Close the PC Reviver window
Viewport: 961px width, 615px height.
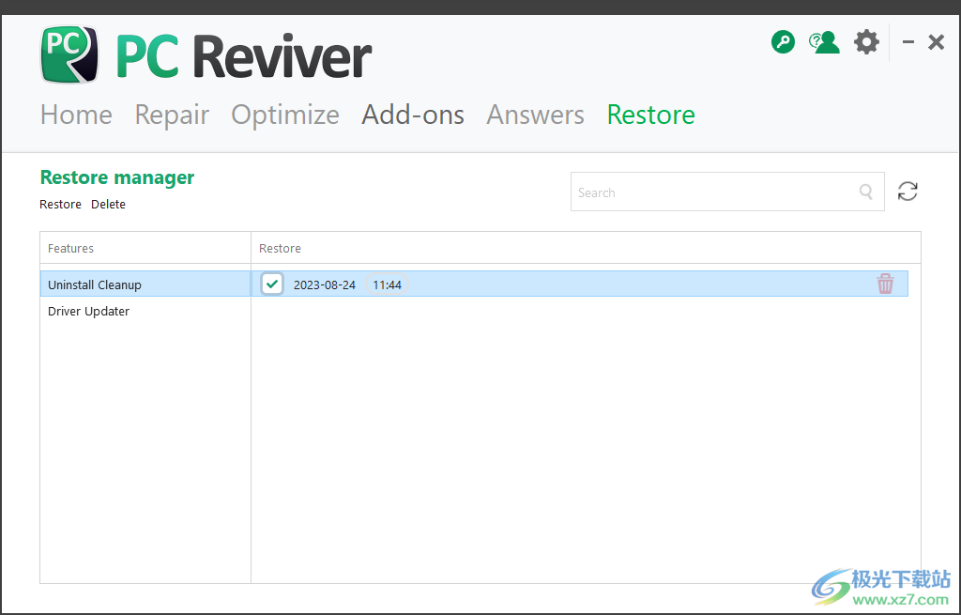(x=936, y=42)
